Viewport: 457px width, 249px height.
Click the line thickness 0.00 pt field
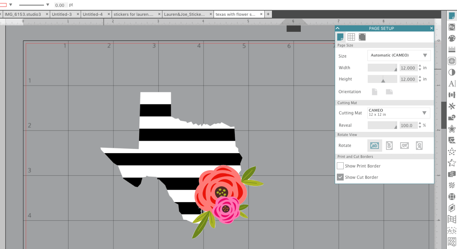point(61,5)
